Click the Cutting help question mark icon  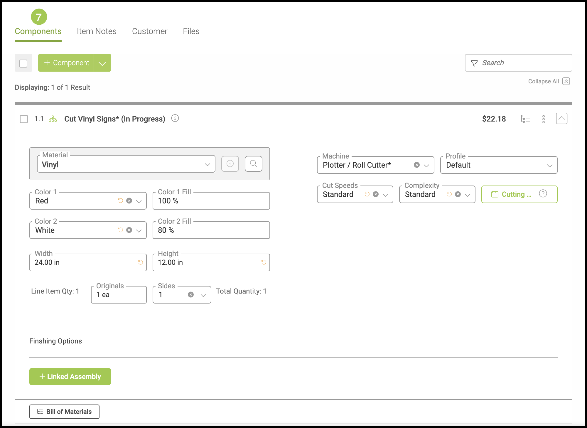point(543,194)
